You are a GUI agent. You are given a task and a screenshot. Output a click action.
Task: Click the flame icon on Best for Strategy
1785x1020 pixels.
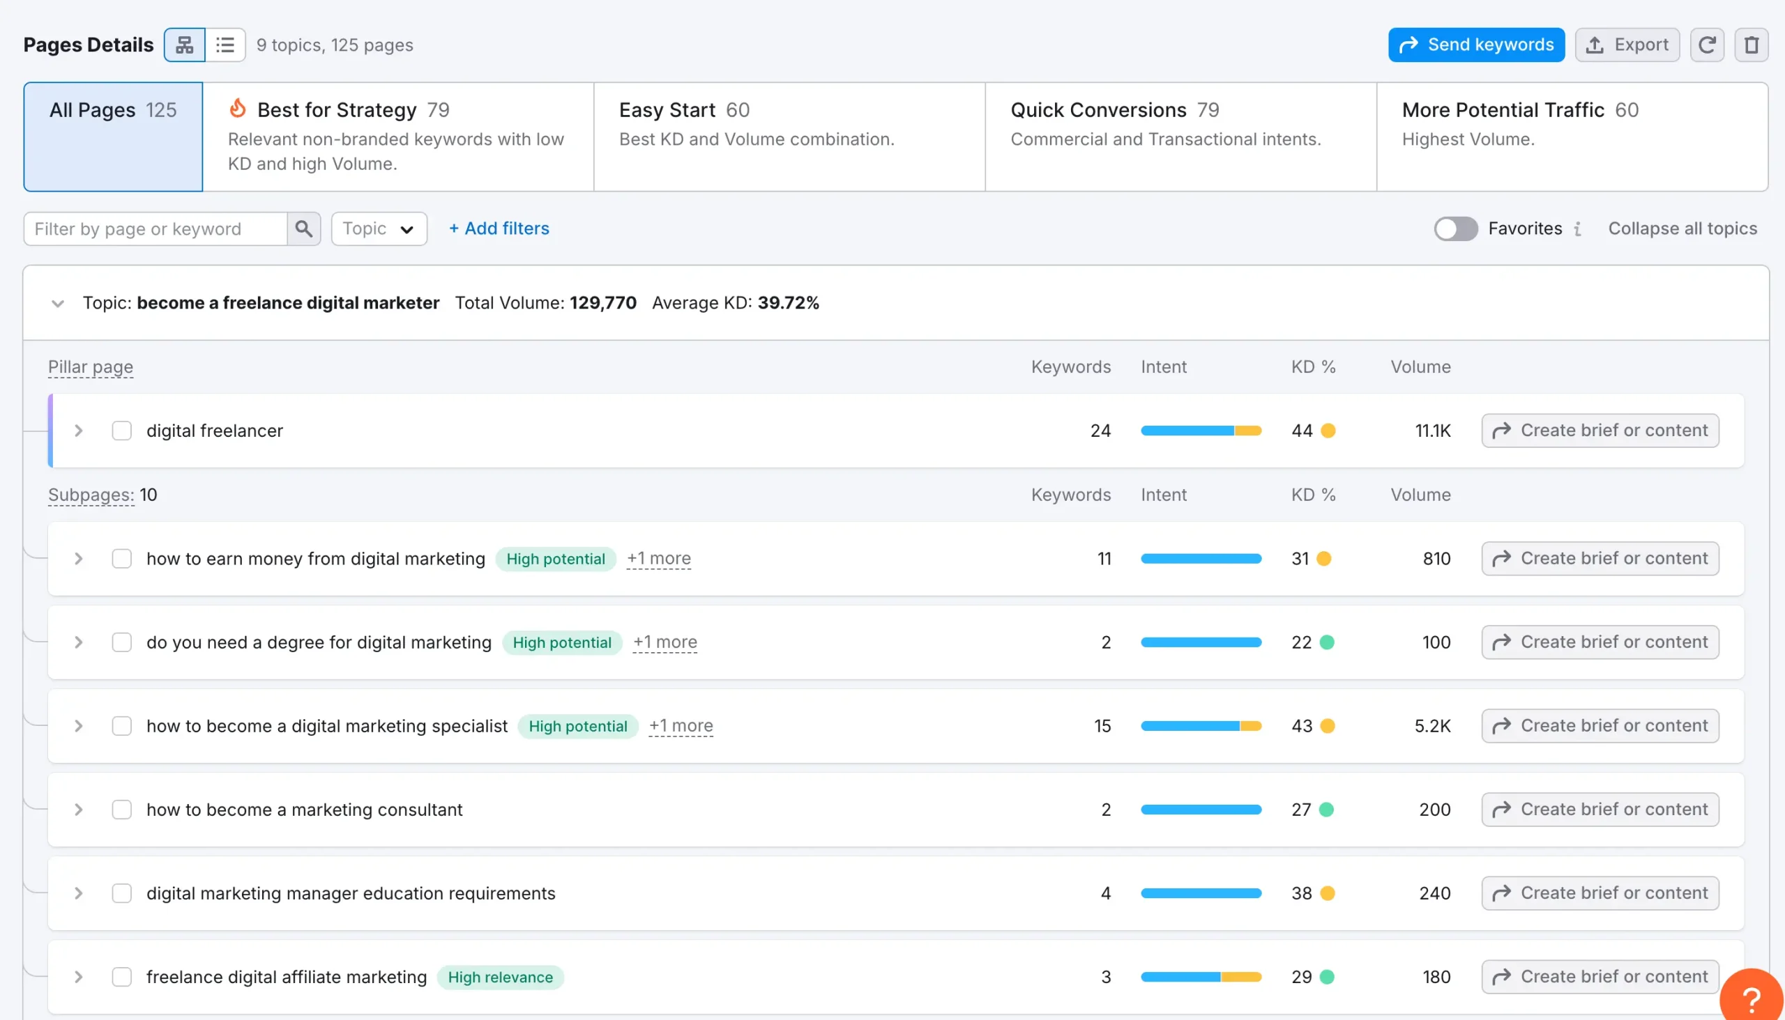238,109
